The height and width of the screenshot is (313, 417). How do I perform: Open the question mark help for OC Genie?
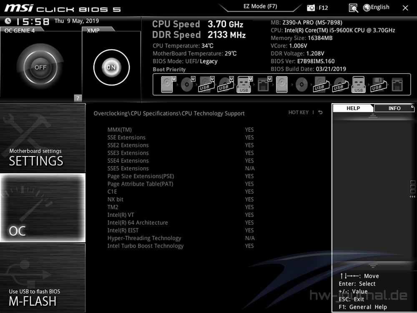[x=78, y=98]
